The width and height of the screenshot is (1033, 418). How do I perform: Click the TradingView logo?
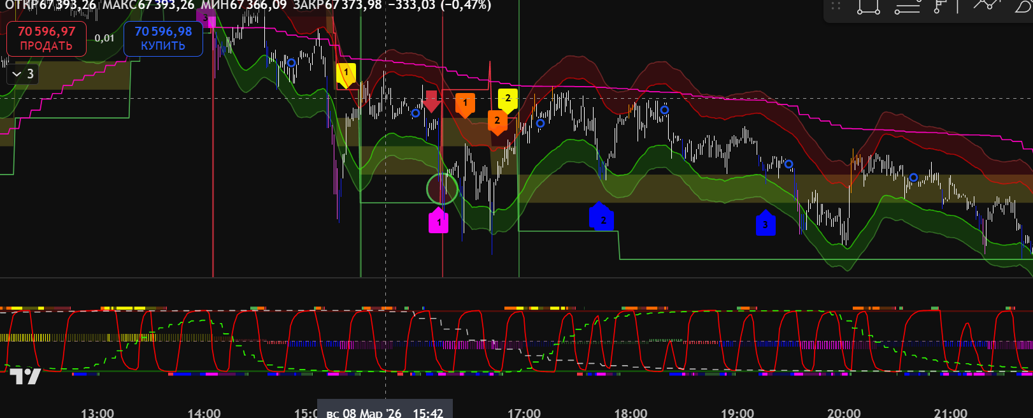click(25, 377)
